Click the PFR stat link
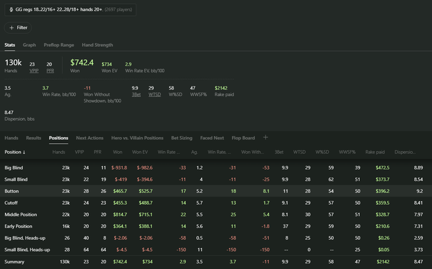Viewport: 432px width, 269px height. tap(50, 71)
